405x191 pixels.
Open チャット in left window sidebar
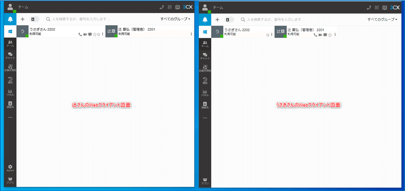(x=10, y=56)
